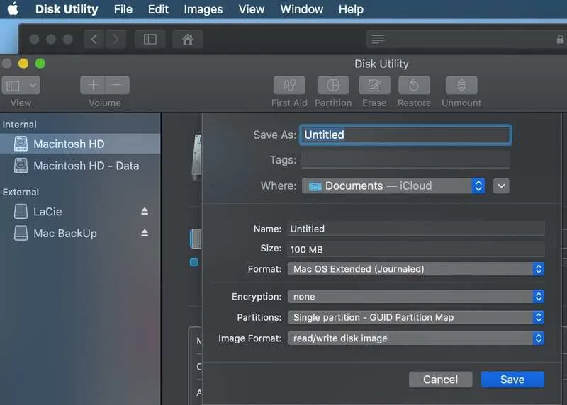This screenshot has height=405, width=567.
Task: Open the Window menu
Action: pos(302,9)
